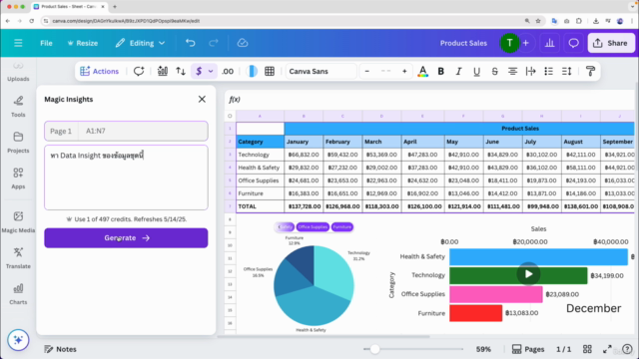The height and width of the screenshot is (359, 639).
Task: Click the Product Sales document title
Action: 463,43
